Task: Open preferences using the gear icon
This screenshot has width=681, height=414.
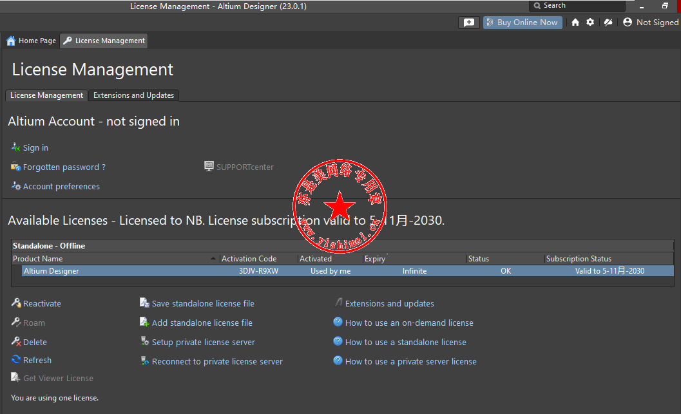Action: point(590,22)
